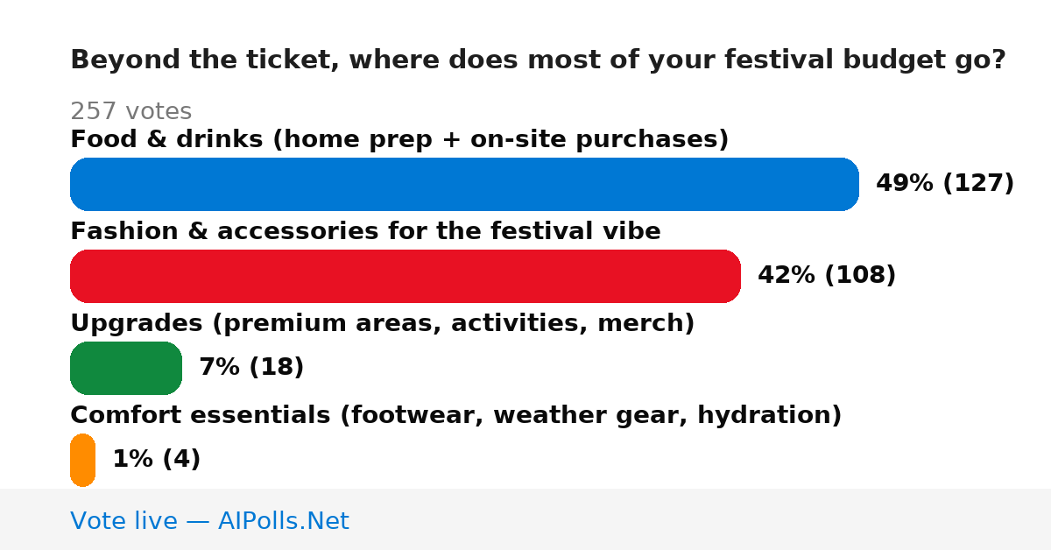Click the blue Food & drinks bar

(x=464, y=184)
